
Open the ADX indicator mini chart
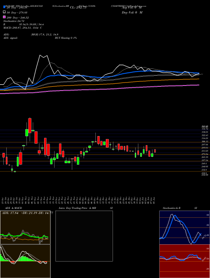point(25,227)
